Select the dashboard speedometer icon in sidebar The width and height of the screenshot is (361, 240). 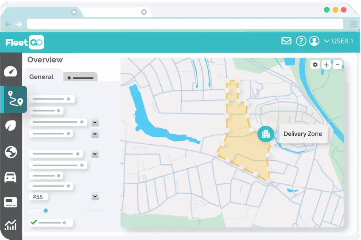[11, 72]
